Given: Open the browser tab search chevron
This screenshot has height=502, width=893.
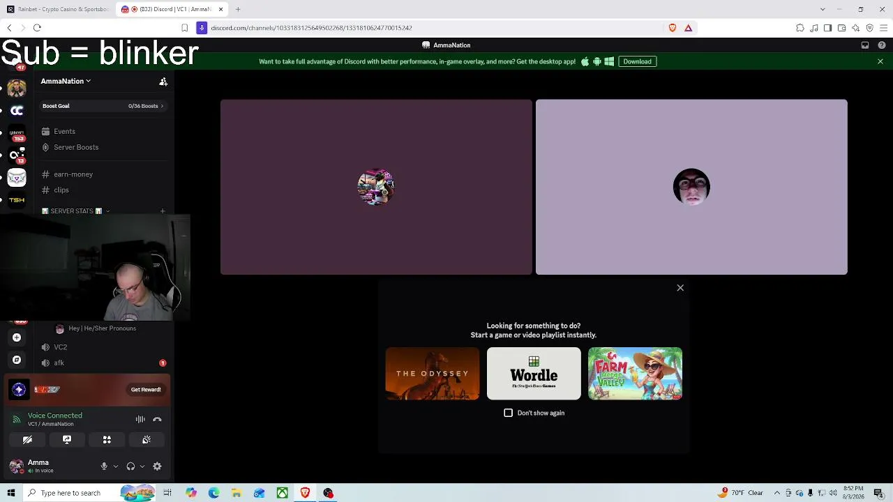Looking at the screenshot, I should click(x=823, y=9).
